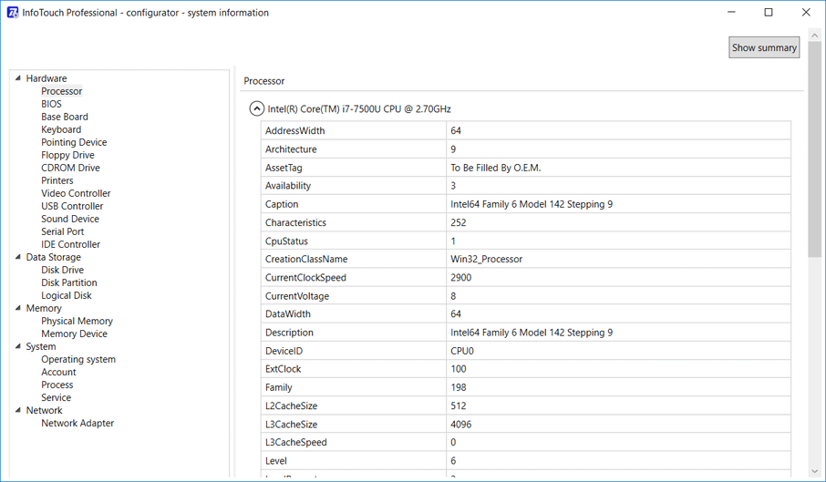This screenshot has height=482, width=826.
Task: Select Physical Memory in the tree
Action: (x=77, y=321)
